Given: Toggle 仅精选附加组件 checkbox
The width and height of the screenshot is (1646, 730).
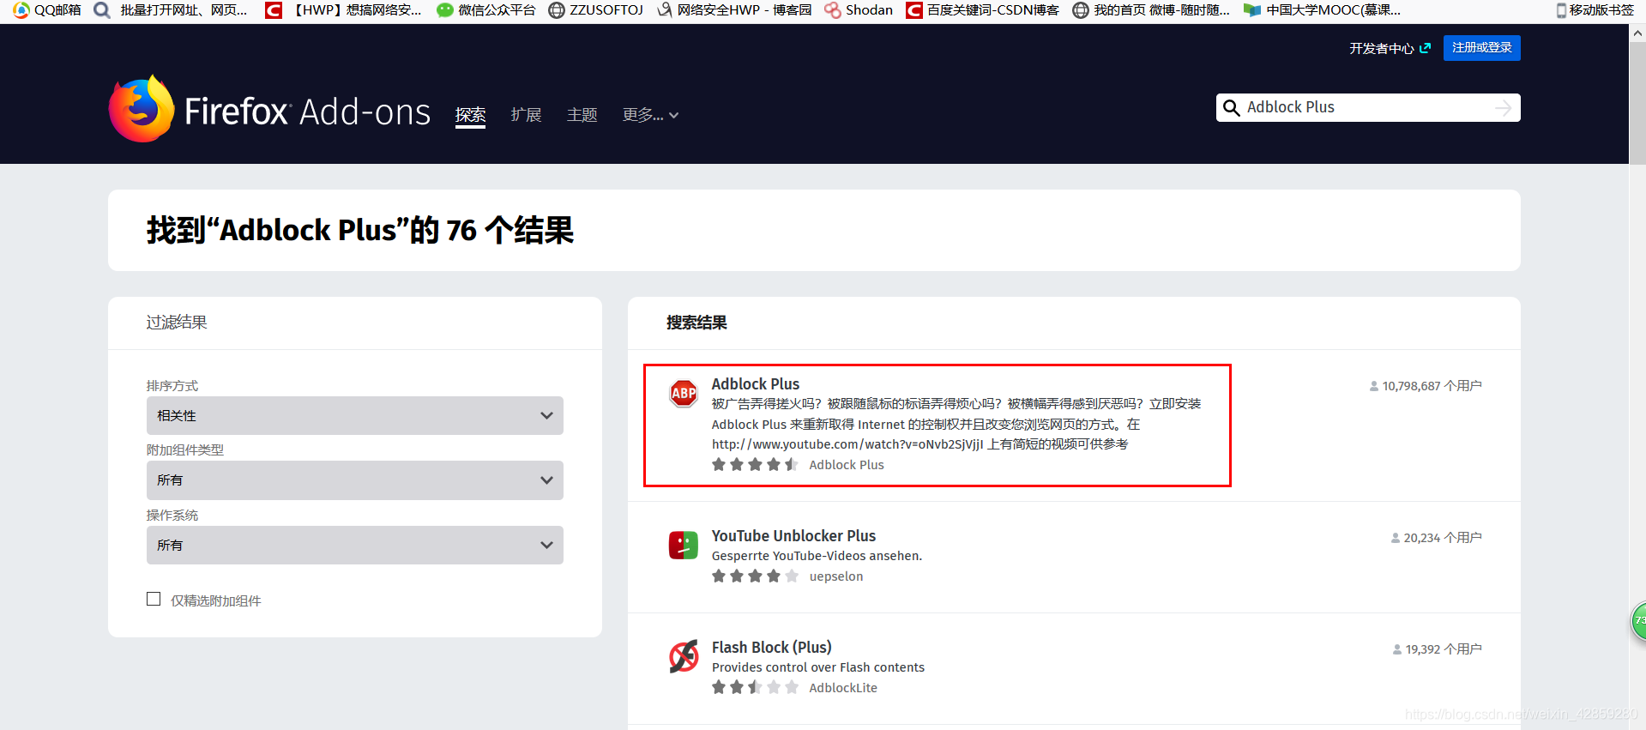Looking at the screenshot, I should point(154,599).
